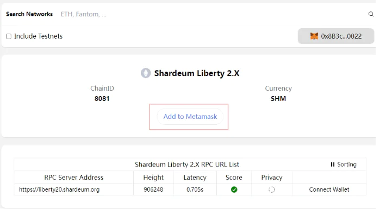
Task: Enable the Include Testnets checkbox
Action: tap(9, 36)
